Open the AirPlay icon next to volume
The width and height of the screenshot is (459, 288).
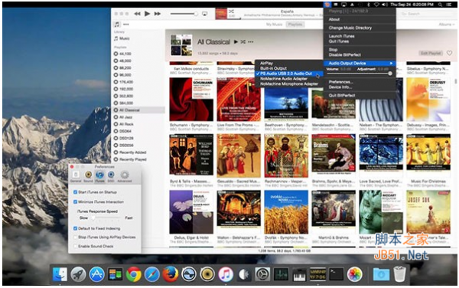205,14
